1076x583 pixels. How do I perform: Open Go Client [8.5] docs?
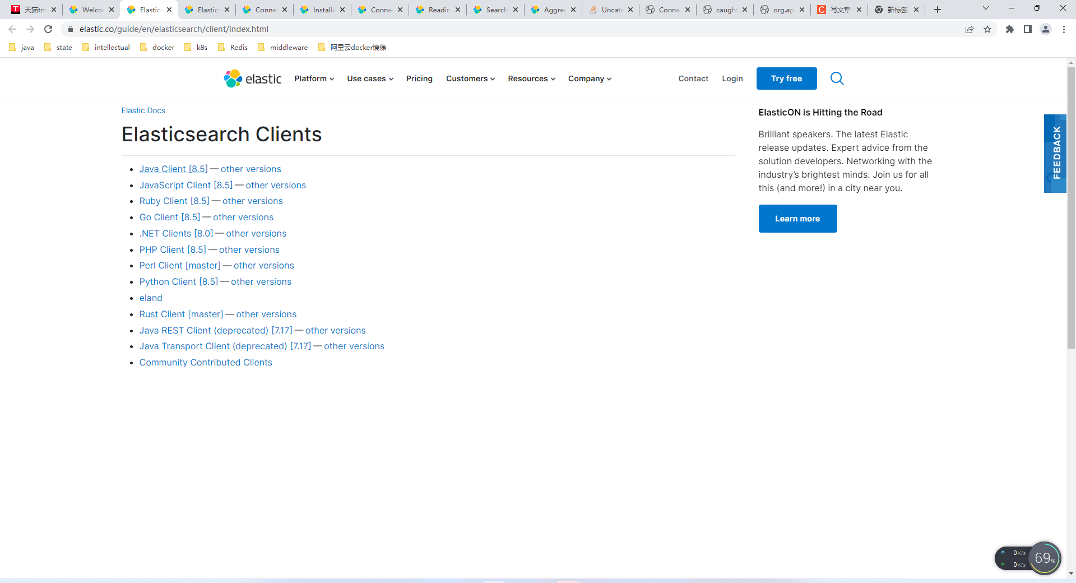coord(170,217)
